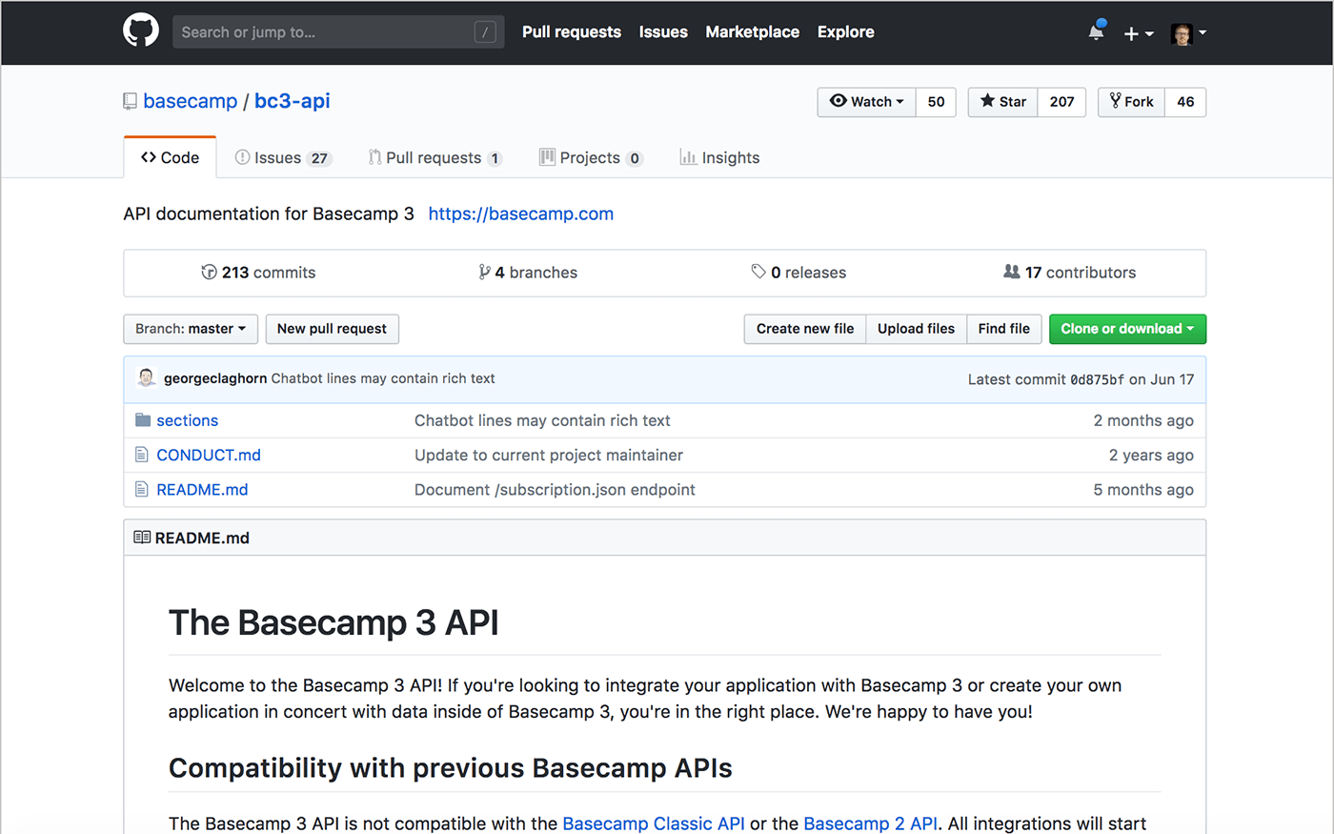
Task: Open the user avatar account menu
Action: [x=1188, y=33]
